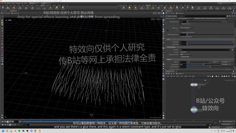The width and height of the screenshot is (236, 133).
Task: Click the current frame marker on timeline
Action: coord(23,121)
